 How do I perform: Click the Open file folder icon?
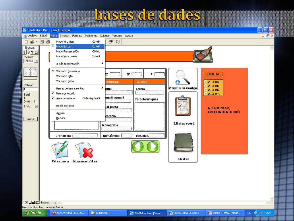pyautogui.click(x=32, y=42)
